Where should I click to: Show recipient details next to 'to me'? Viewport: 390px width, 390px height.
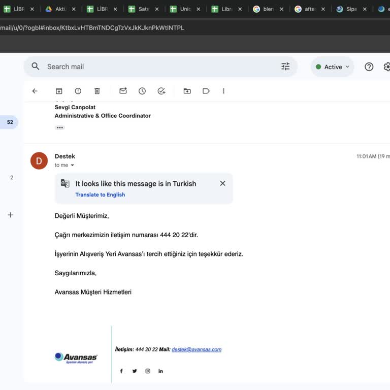[72, 165]
